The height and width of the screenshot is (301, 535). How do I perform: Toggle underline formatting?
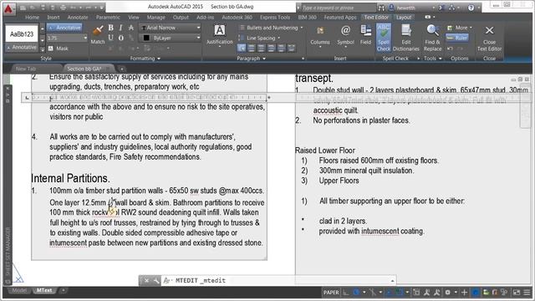pos(111,38)
